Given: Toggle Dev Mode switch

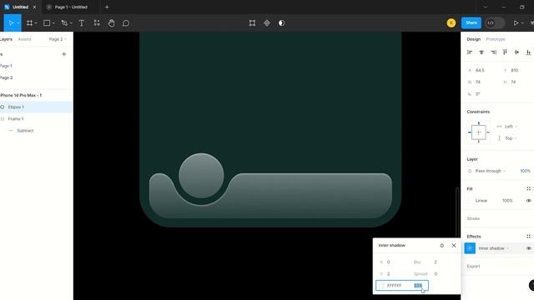Looking at the screenshot, I should point(495,23).
